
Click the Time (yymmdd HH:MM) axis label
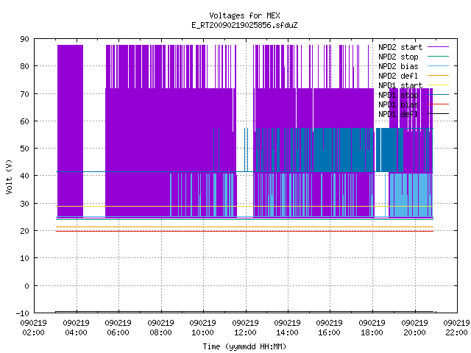244,346
